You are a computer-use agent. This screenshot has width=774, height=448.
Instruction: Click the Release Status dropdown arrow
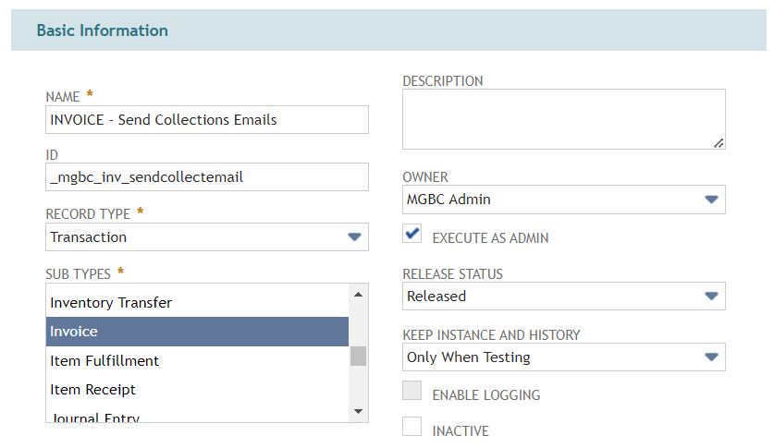click(711, 297)
